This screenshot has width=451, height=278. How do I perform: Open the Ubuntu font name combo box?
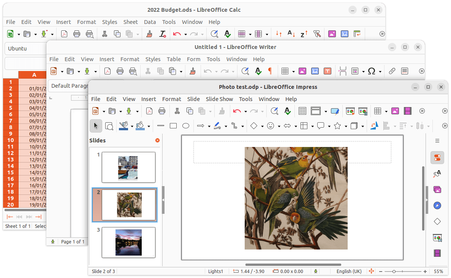[x=25, y=49]
